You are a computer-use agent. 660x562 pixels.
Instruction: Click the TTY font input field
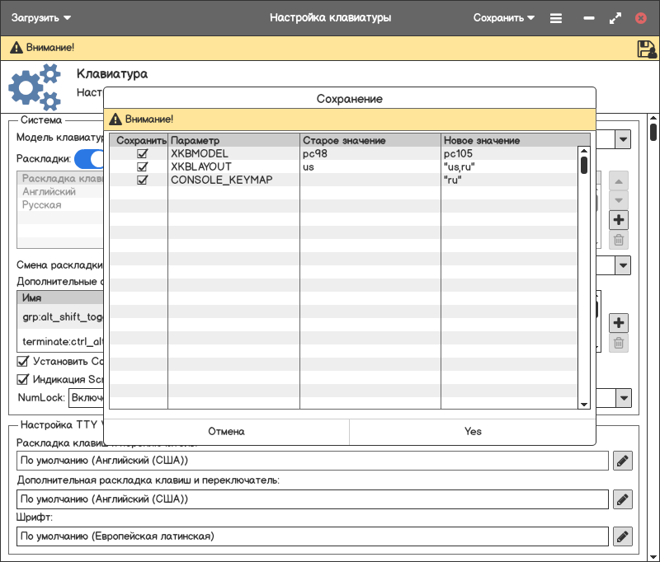tap(312, 536)
